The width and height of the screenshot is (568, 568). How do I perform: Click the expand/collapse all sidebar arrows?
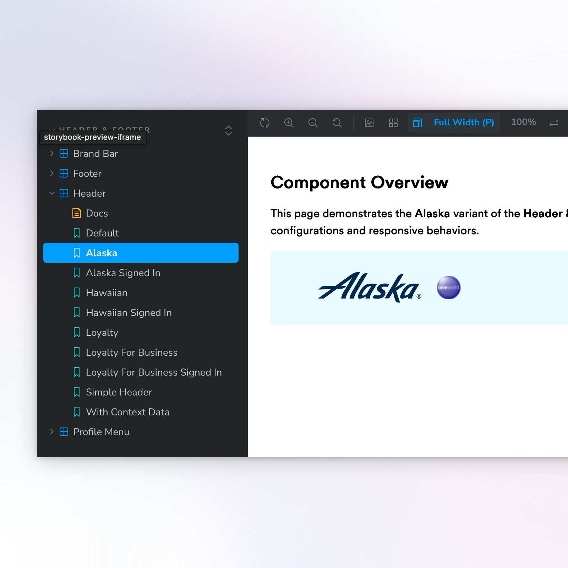(229, 131)
